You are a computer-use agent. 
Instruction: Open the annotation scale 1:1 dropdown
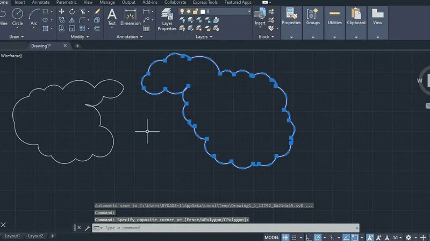[x=397, y=237]
